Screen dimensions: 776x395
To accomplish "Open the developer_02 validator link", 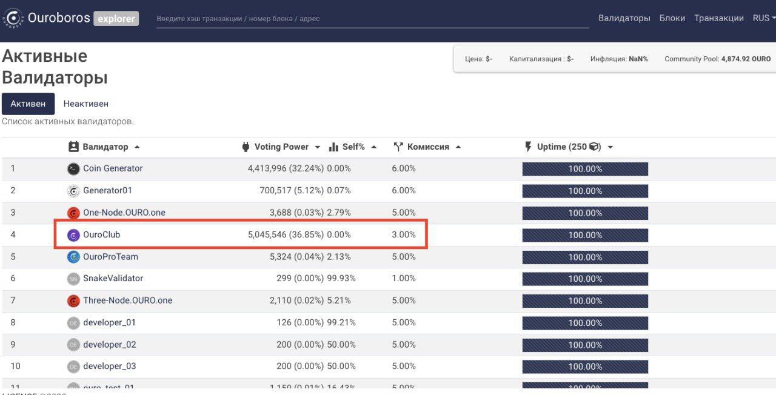I will [x=110, y=344].
